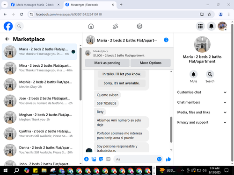Open account profile picture menu
The height and width of the screenshot is (175, 234).
pyautogui.click(x=222, y=26)
